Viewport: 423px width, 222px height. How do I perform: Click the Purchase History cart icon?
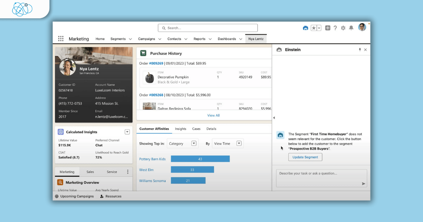coord(143,53)
